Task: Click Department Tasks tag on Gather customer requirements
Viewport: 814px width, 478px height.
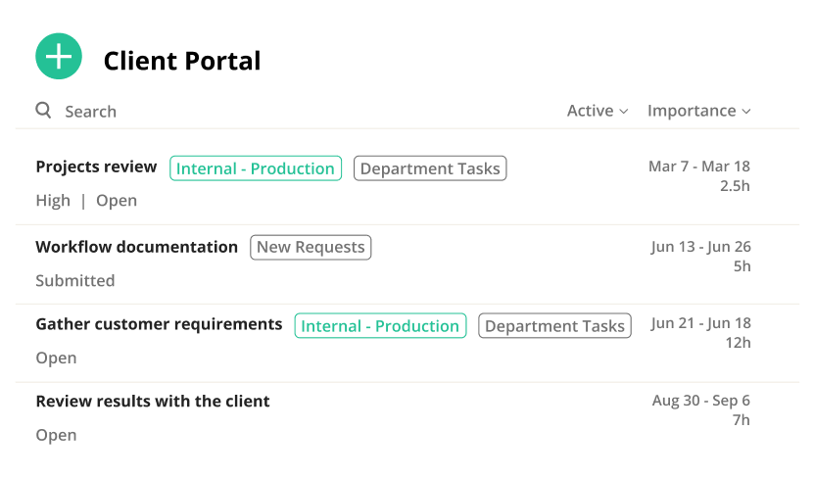Action: coord(554,326)
